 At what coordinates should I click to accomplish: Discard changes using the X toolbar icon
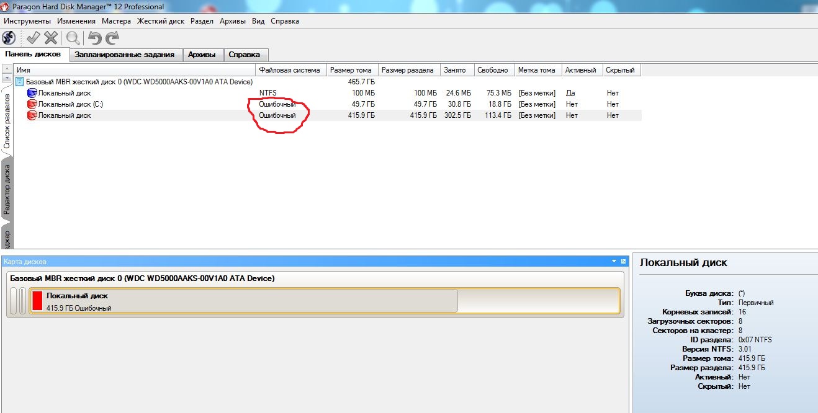coord(51,38)
